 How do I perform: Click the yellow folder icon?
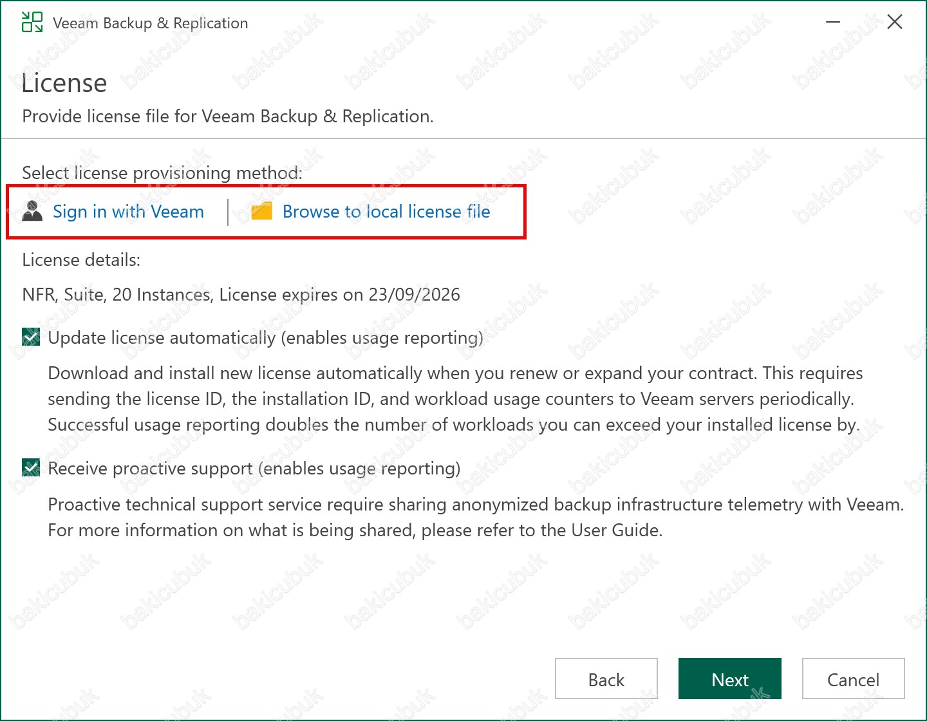coord(261,211)
